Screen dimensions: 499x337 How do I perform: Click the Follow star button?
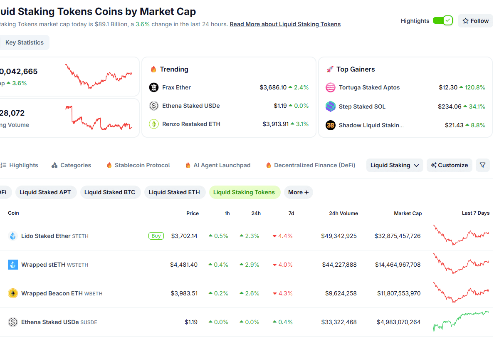tap(475, 21)
